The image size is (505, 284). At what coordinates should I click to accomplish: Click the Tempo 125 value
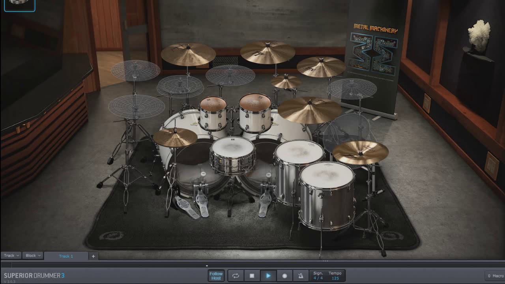point(335,278)
